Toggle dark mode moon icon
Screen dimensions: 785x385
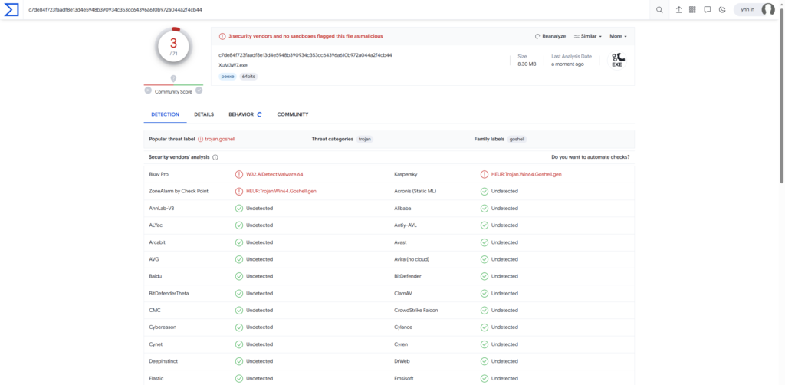(x=722, y=9)
